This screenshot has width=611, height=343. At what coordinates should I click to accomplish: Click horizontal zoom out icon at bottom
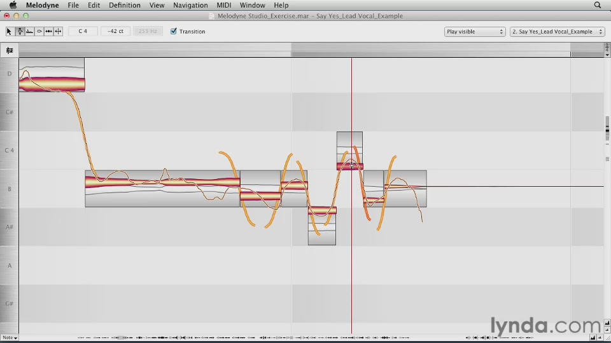(x=600, y=337)
